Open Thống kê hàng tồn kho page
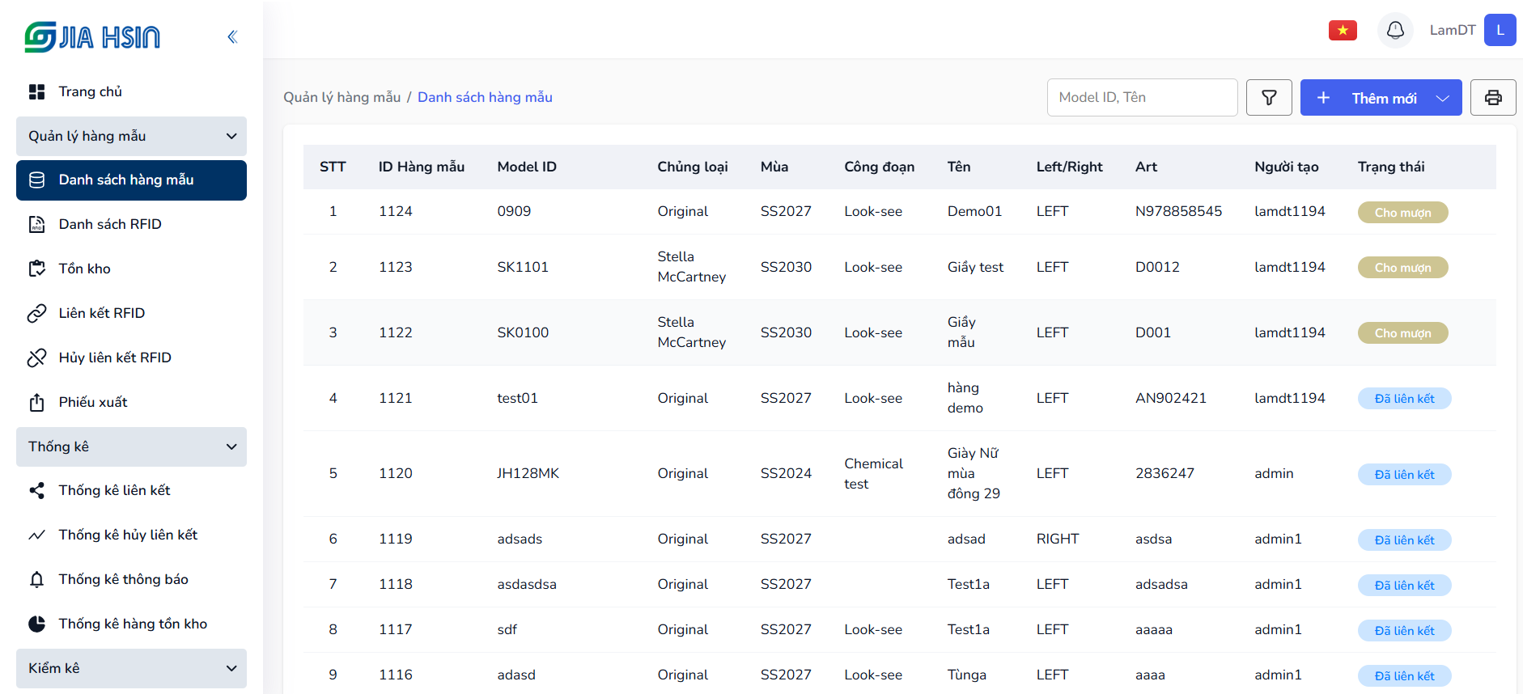 click(x=133, y=624)
